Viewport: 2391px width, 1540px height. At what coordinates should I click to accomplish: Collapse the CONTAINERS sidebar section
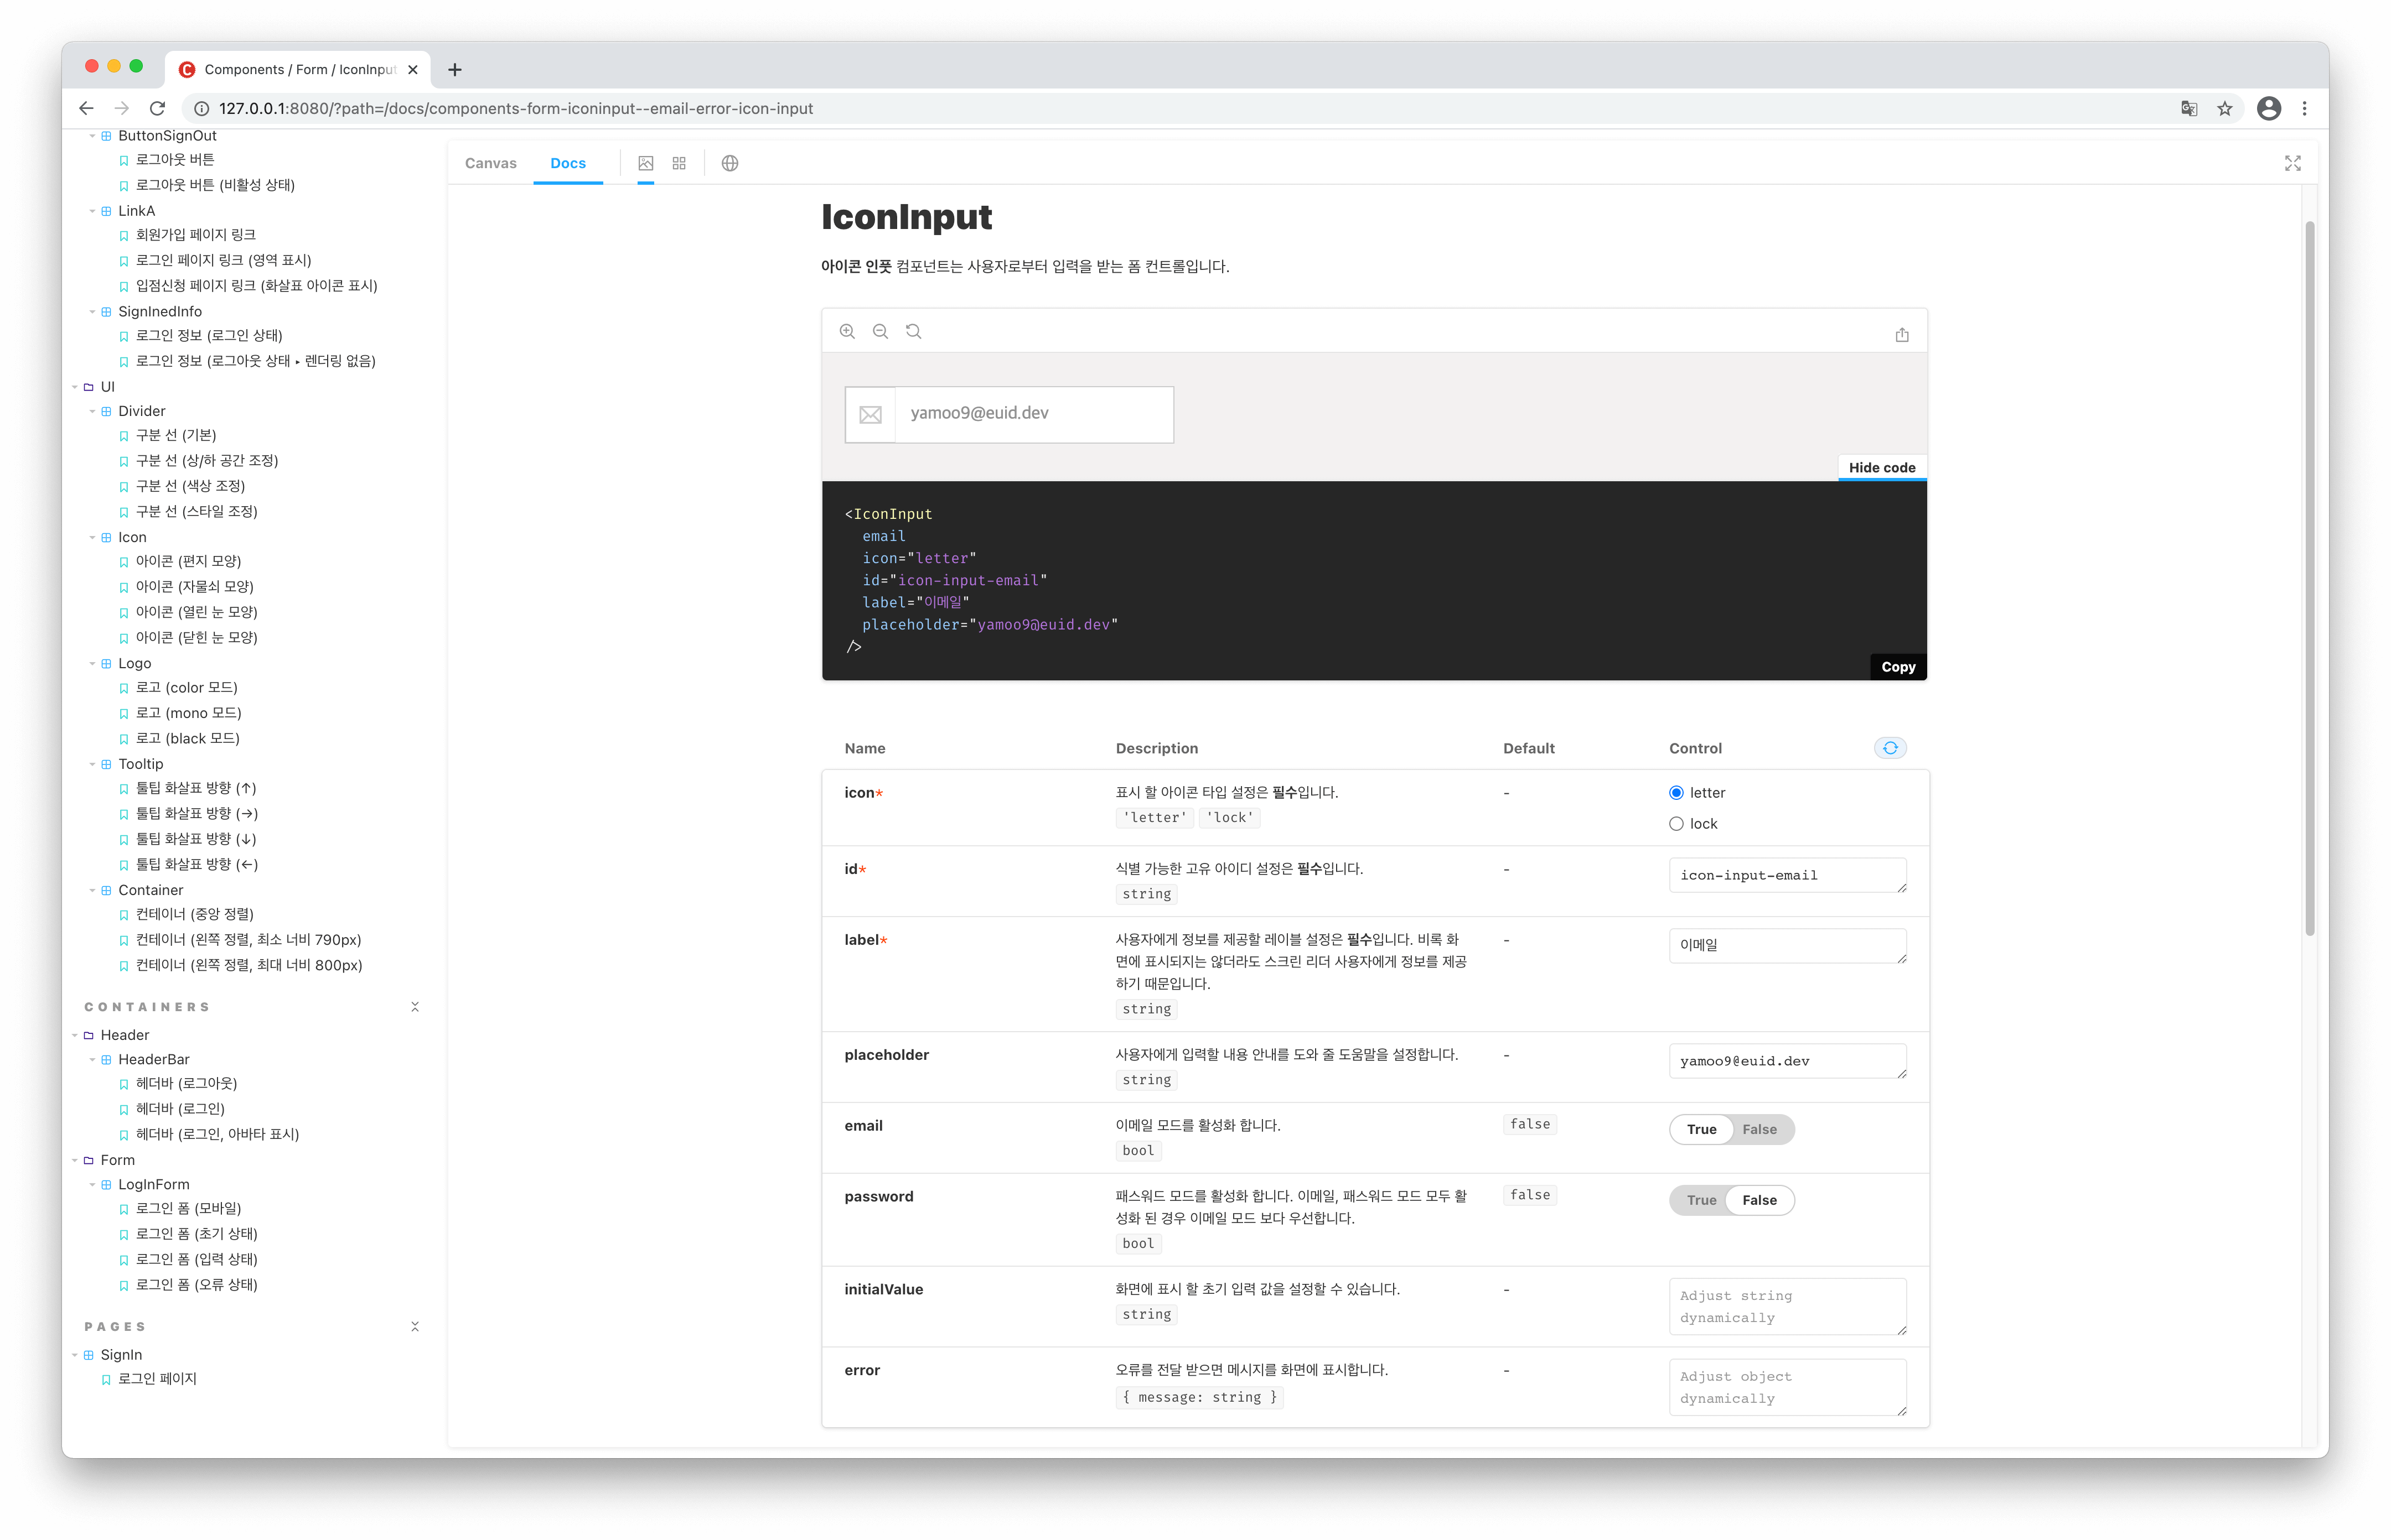click(x=415, y=1007)
